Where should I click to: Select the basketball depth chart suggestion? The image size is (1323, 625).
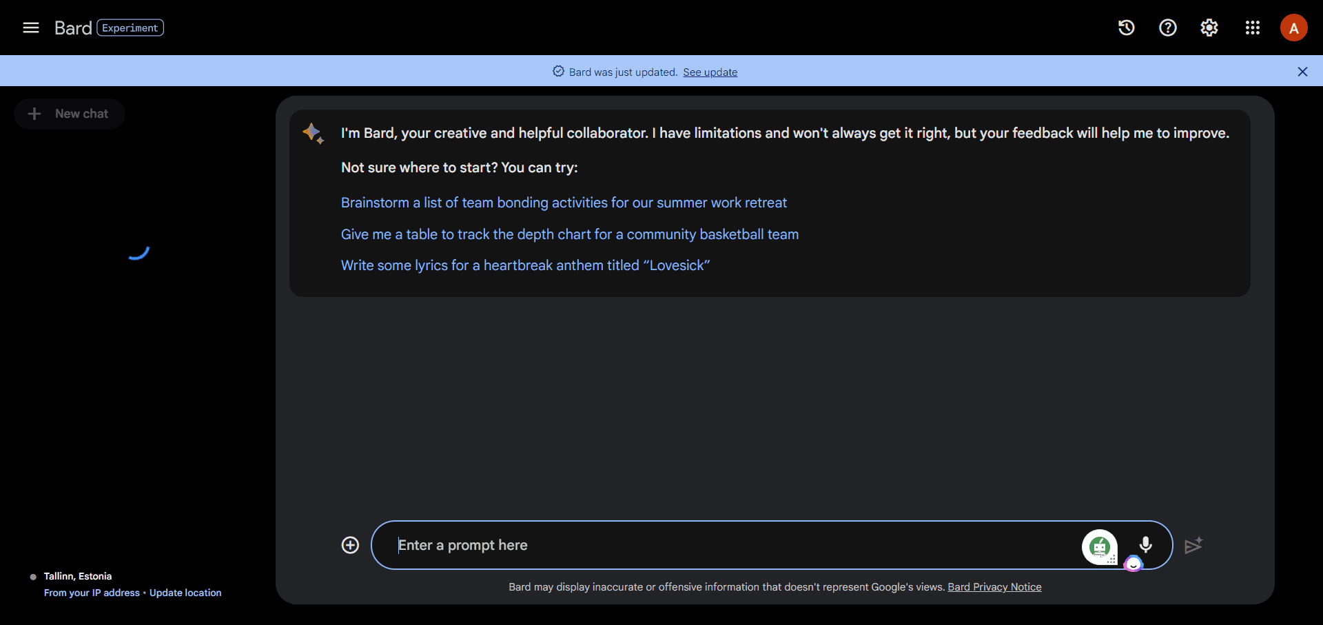570,234
